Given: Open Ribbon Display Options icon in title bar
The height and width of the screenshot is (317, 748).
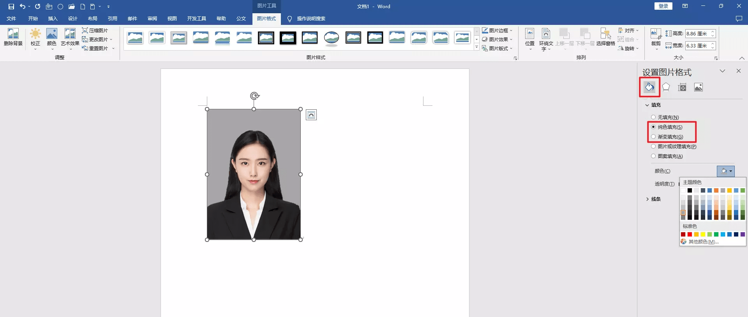Looking at the screenshot, I should click(x=685, y=6).
